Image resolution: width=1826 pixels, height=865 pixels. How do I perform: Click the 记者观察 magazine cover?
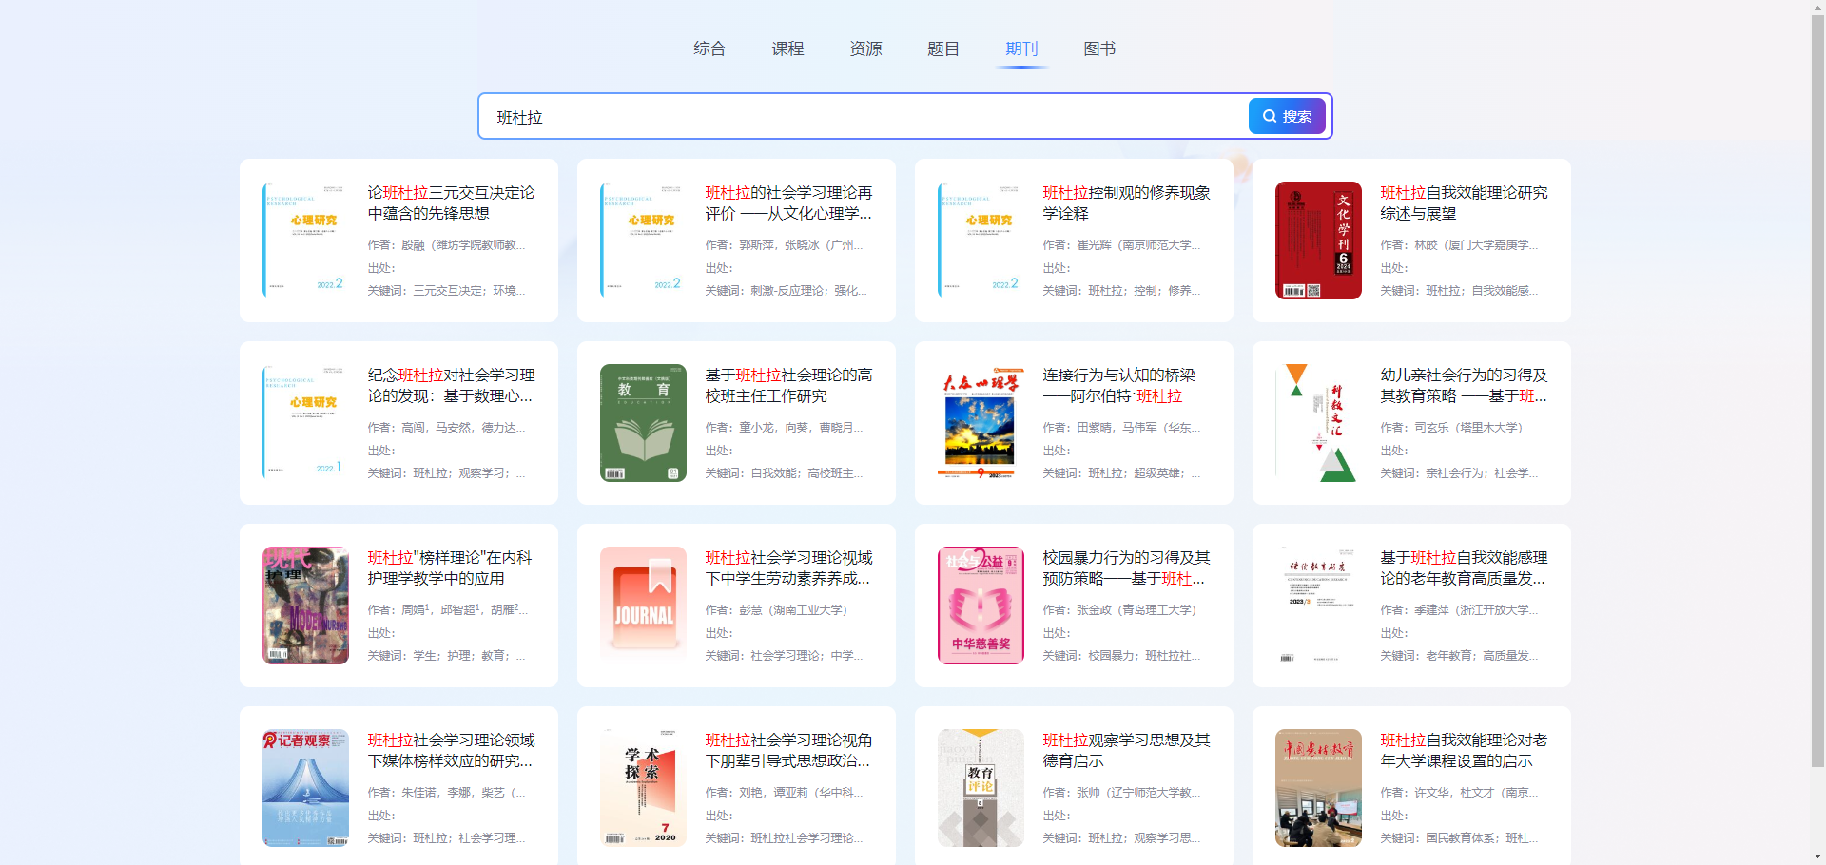[305, 788]
